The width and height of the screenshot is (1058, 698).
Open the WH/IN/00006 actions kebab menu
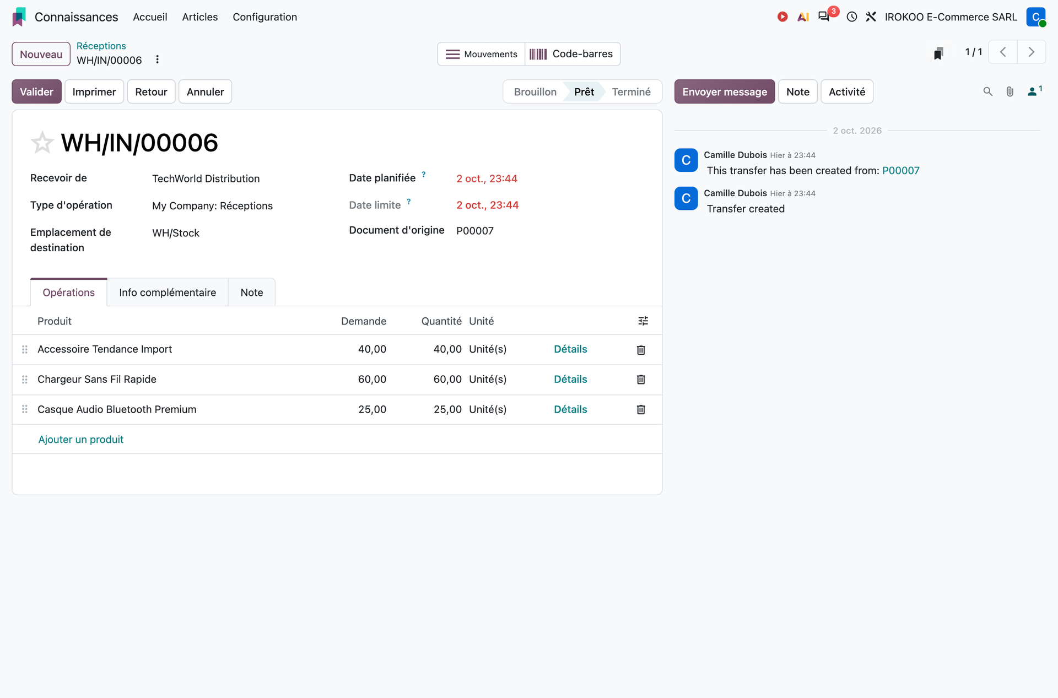(x=158, y=59)
